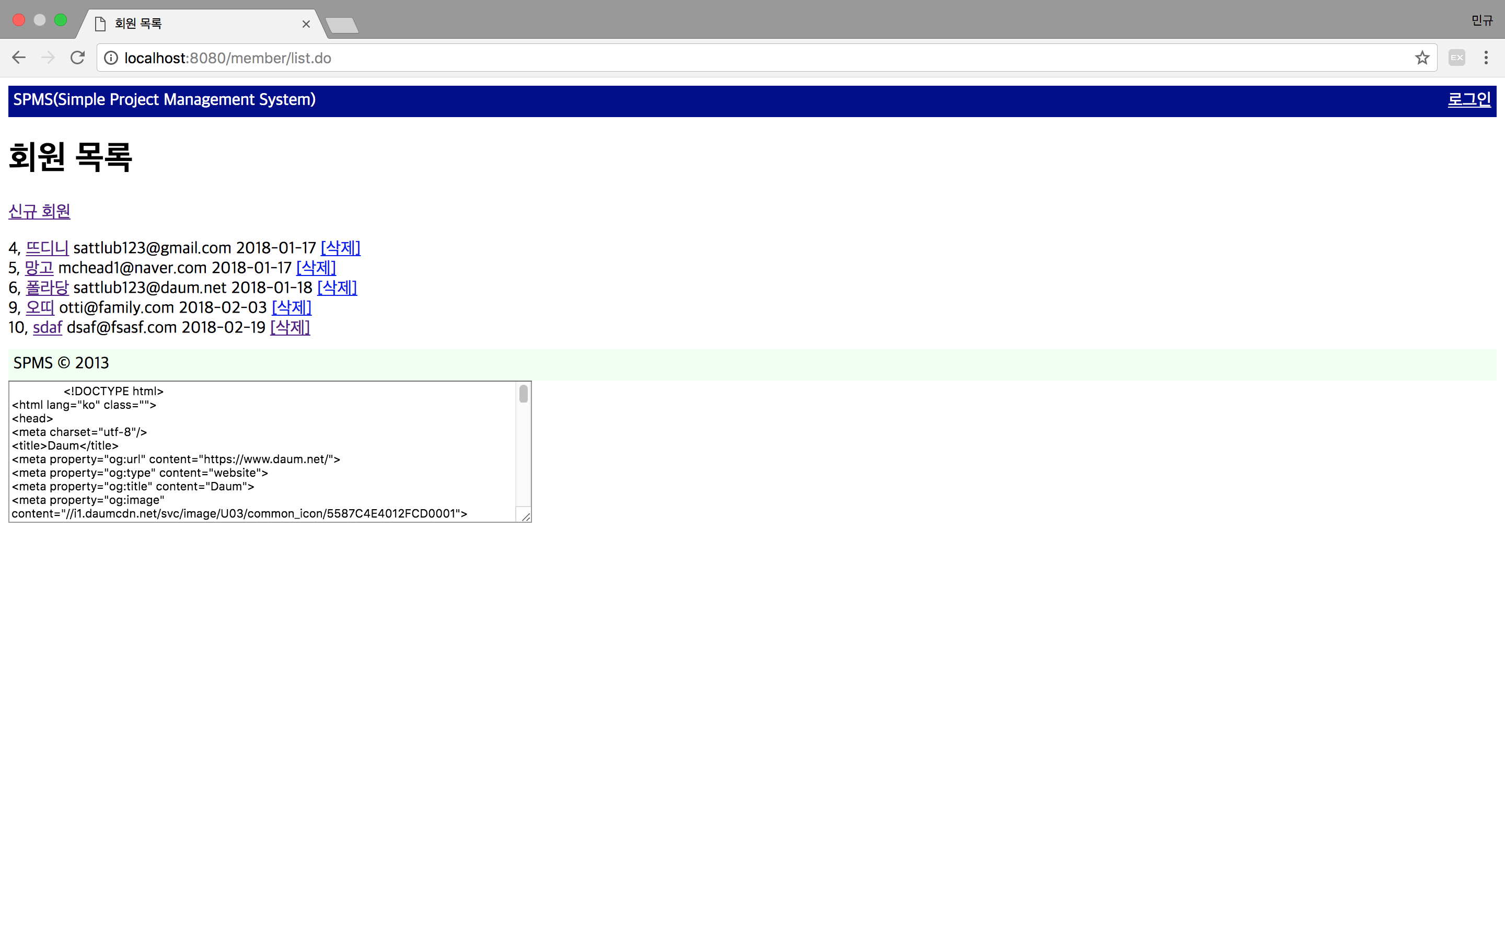
Task: Click the browser back arrow
Action: 19,58
